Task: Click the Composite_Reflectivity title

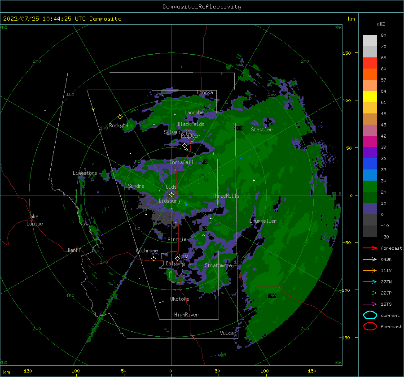Action: [202, 7]
